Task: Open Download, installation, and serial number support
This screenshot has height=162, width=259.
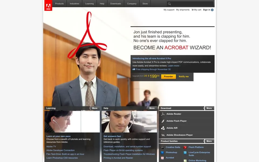Action: point(127,146)
